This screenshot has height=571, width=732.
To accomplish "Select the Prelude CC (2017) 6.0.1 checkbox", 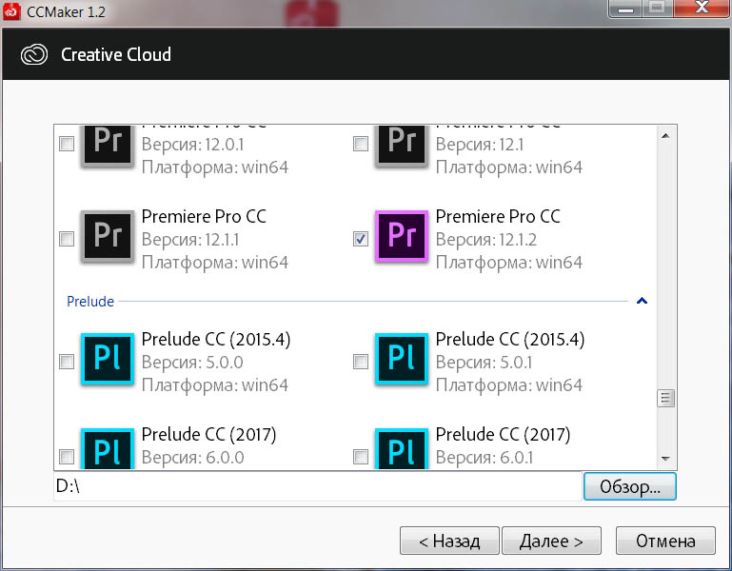I will 361,456.
